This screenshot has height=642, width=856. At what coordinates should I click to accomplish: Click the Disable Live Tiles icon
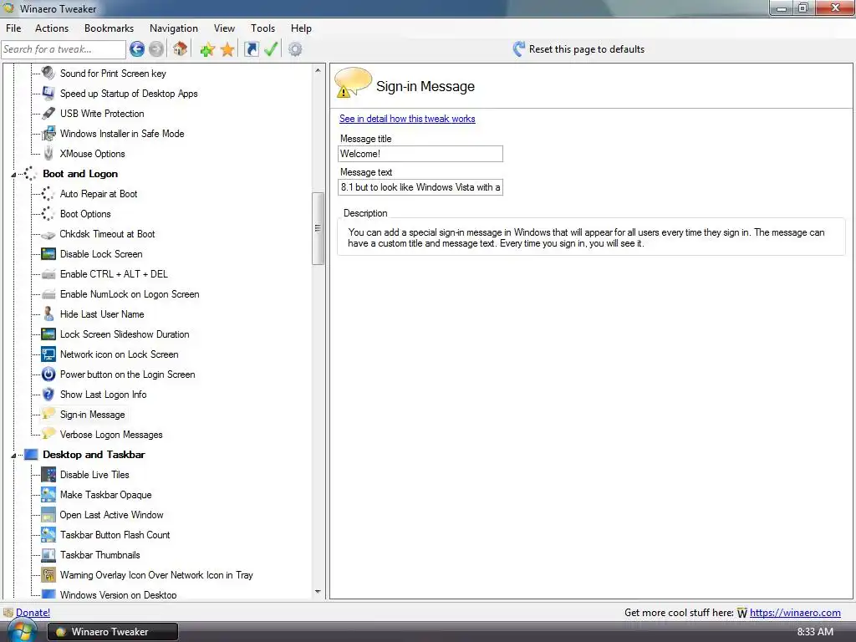pos(48,474)
